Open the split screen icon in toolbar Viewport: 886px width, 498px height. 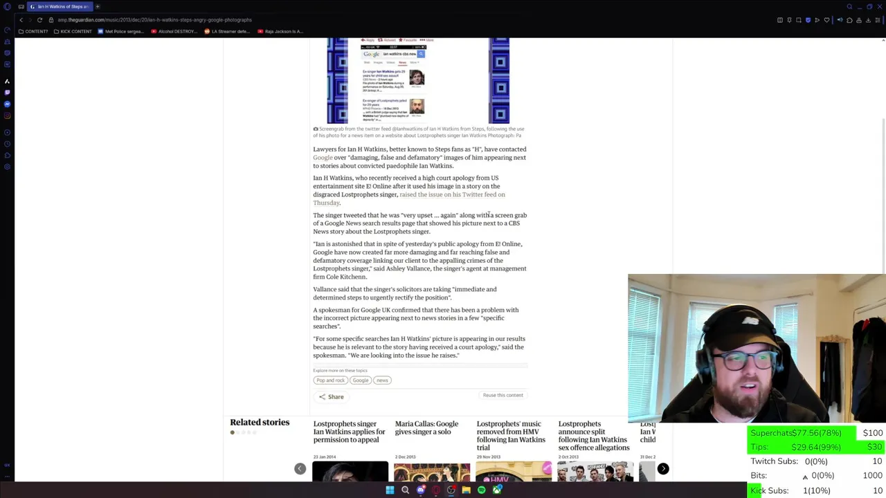tap(780, 20)
